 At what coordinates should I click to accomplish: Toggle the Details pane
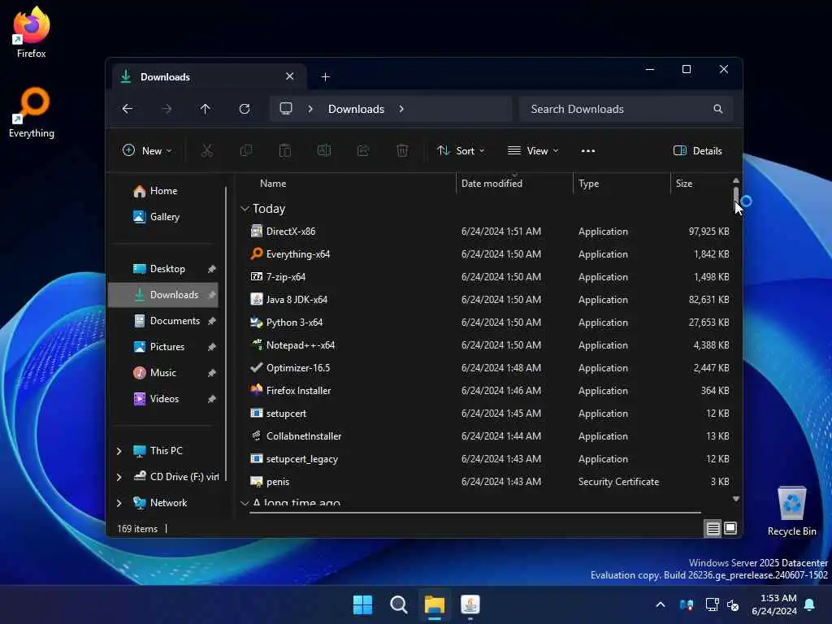click(697, 150)
